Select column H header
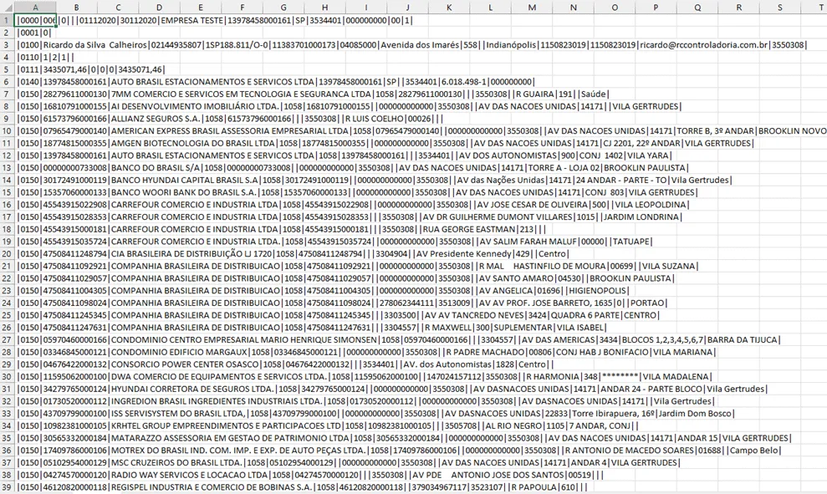The height and width of the screenshot is (494, 827). 325,8
